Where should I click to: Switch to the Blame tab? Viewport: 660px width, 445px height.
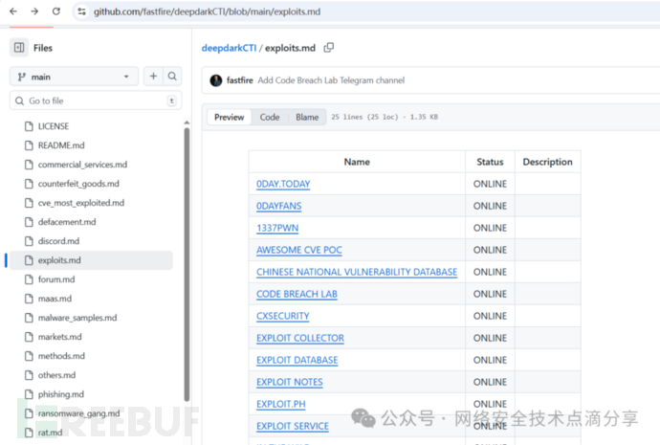tap(307, 117)
